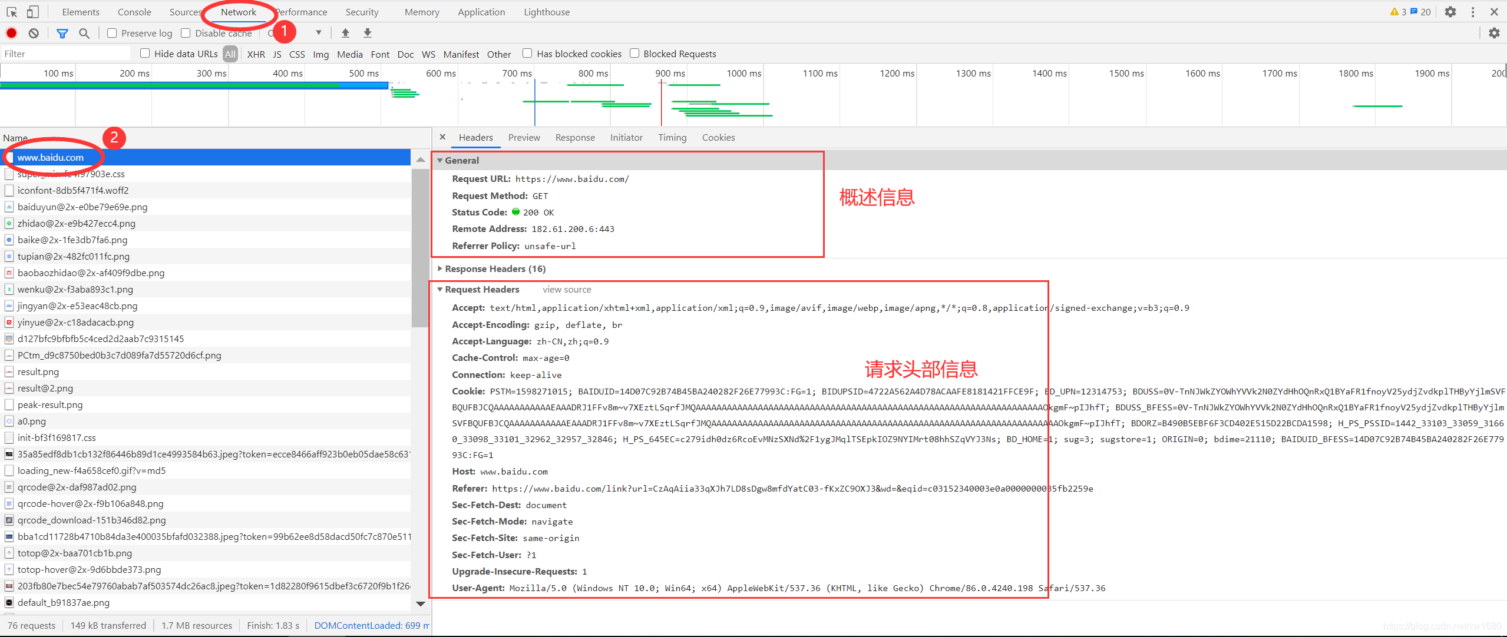Click scroll-up arrow of request list

[x=421, y=160]
